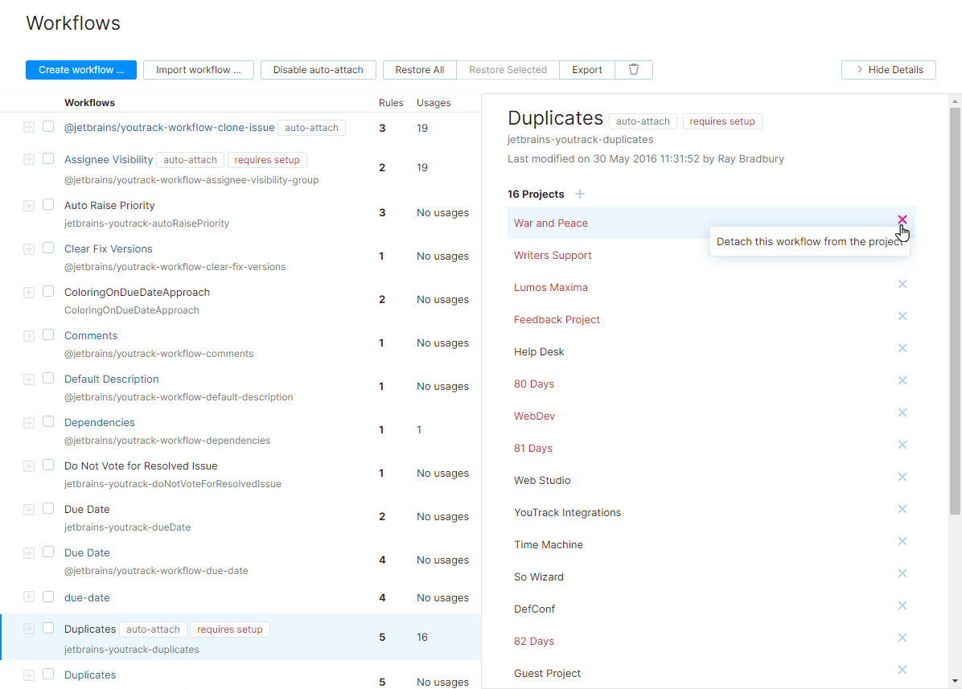The width and height of the screenshot is (962, 689).
Task: Detach the Guest Project
Action: click(902, 670)
